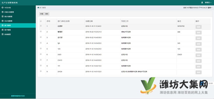Open 今日计划 clock icon in sidebar
The height and width of the screenshot is (99, 214).
click(2, 8)
